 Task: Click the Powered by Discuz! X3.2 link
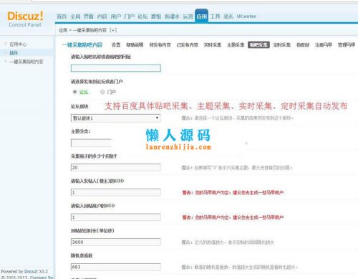(24, 272)
